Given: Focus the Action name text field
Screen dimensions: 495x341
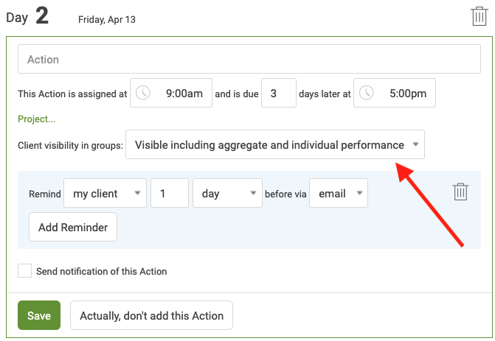Looking at the screenshot, I should pos(249,59).
